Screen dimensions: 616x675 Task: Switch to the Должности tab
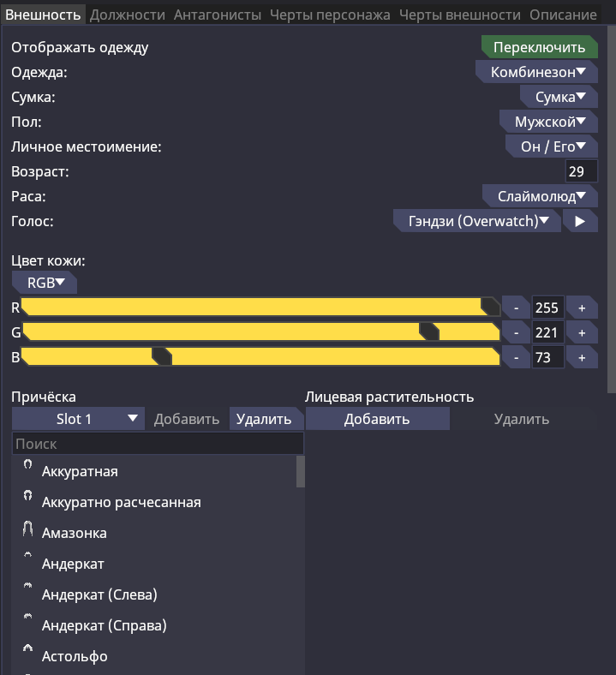pyautogui.click(x=128, y=15)
